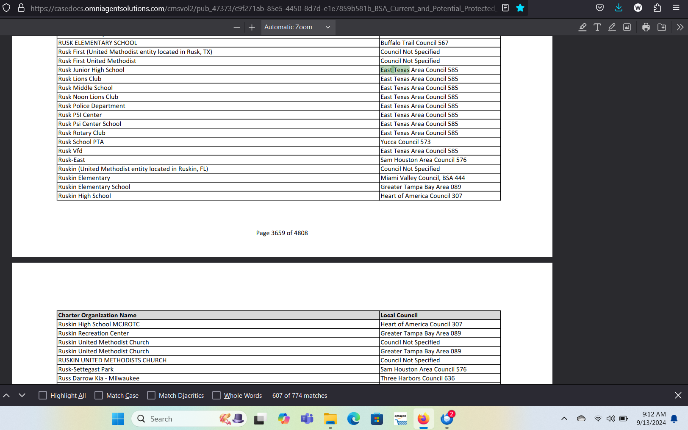The image size is (688, 430).
Task: Click the battery status tray icon
Action: pos(624,419)
